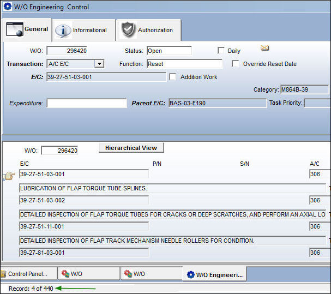The width and height of the screenshot is (331, 294).
Task: Click the P/N column header
Action: [157, 164]
